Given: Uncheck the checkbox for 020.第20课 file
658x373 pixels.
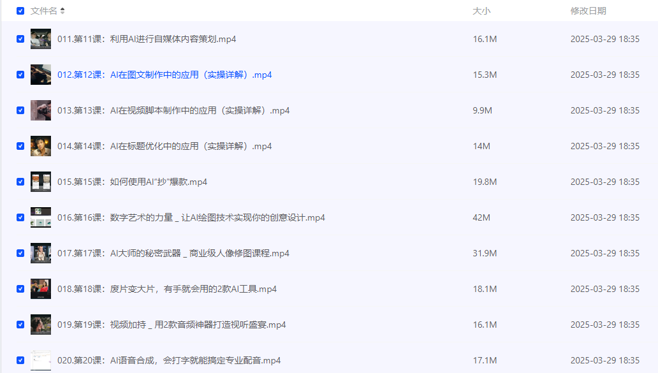Looking at the screenshot, I should pos(20,360).
